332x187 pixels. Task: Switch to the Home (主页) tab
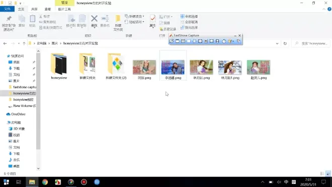(x=21, y=9)
